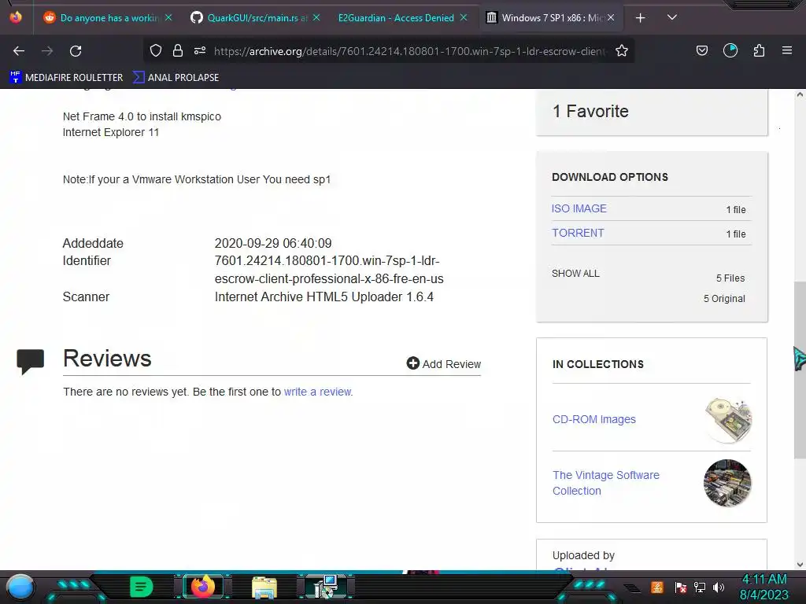Close the Reddit tab
Image resolution: width=806 pixels, height=604 pixels.
[x=168, y=18]
